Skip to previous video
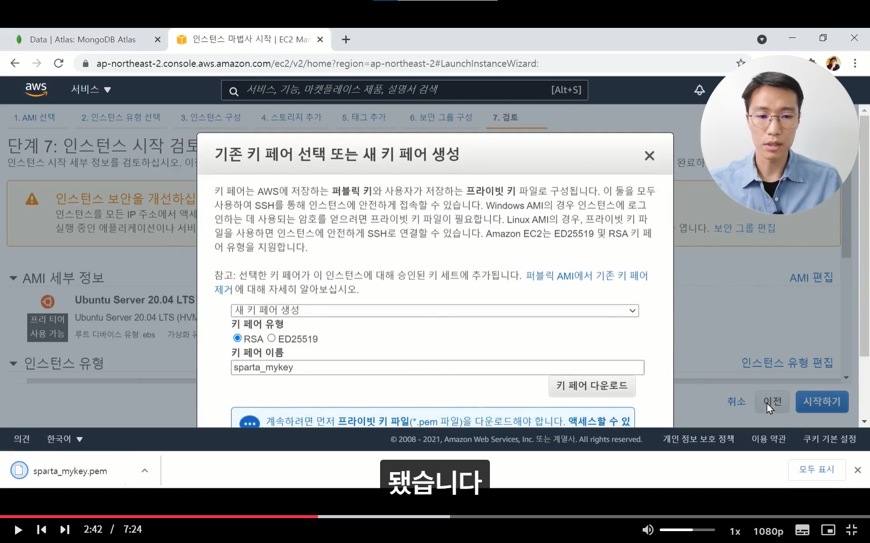The image size is (870, 543). [42, 530]
